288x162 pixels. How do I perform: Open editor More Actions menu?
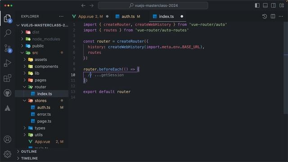tap(281, 16)
